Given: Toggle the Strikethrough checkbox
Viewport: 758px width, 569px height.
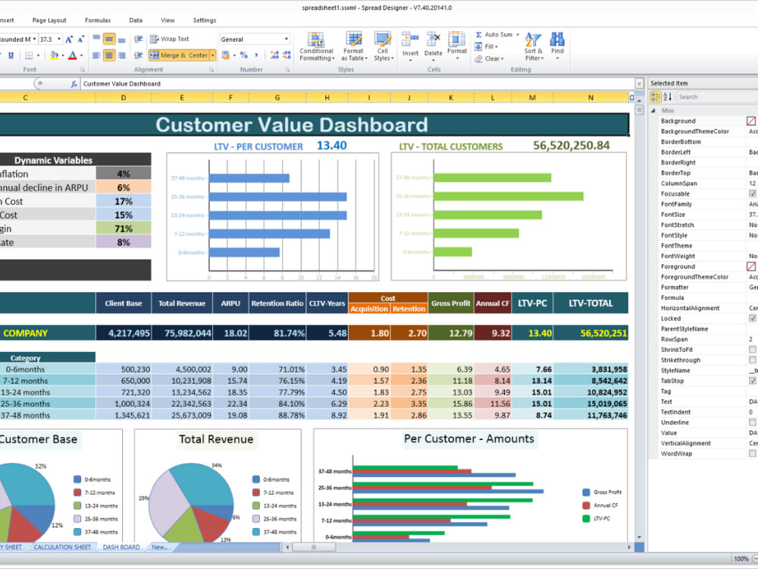Looking at the screenshot, I should coord(752,360).
